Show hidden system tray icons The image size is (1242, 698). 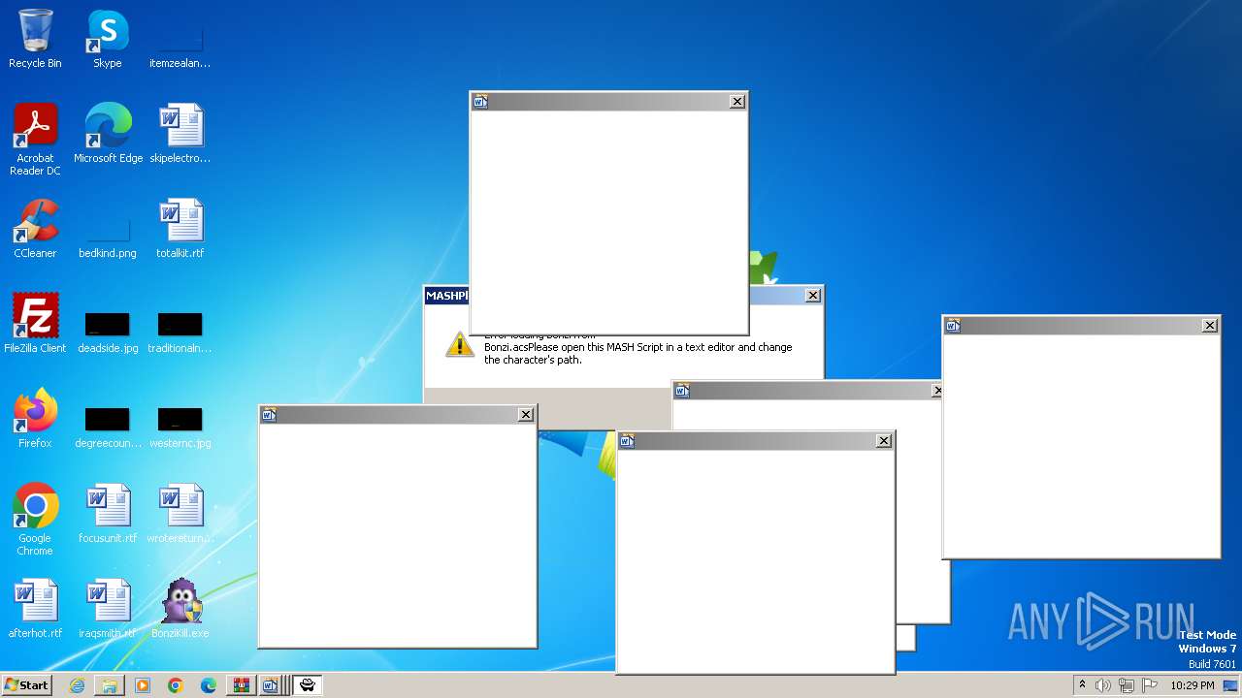coord(1083,685)
